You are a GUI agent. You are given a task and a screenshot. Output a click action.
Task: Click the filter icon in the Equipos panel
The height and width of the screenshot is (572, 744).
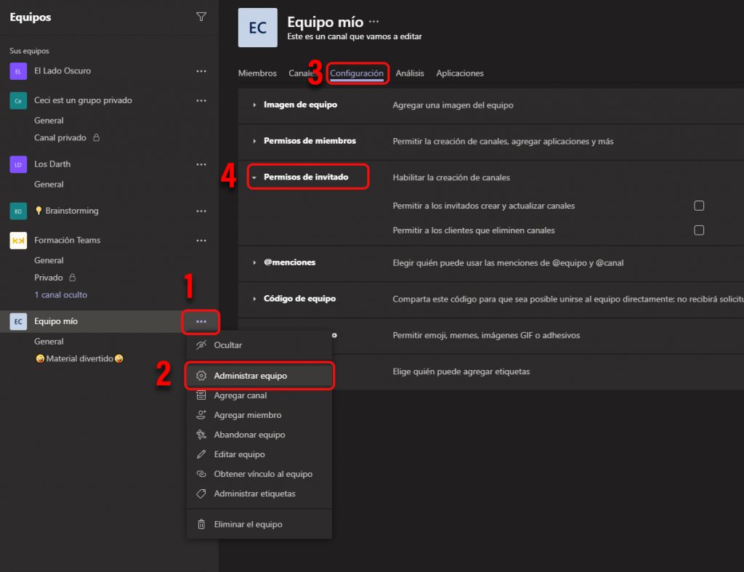(x=201, y=17)
